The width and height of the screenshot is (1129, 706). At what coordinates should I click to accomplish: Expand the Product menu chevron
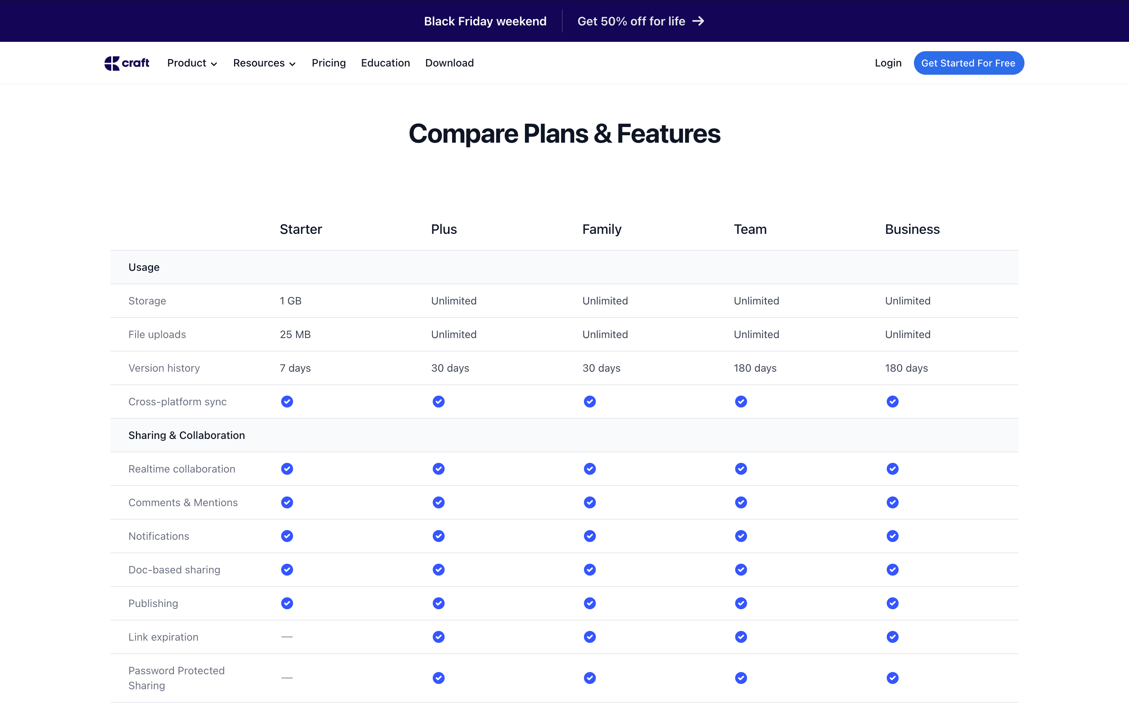214,64
